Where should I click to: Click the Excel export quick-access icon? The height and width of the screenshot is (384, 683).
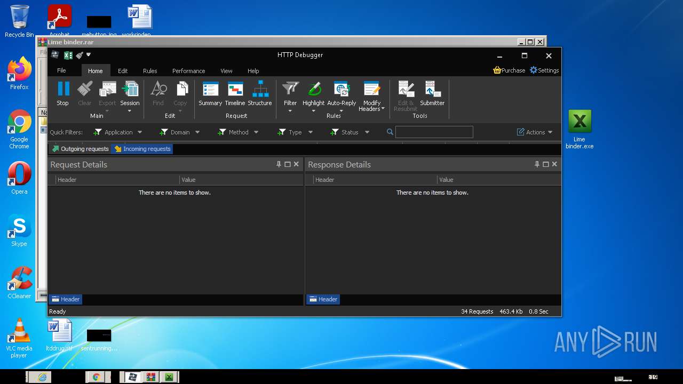pos(68,55)
